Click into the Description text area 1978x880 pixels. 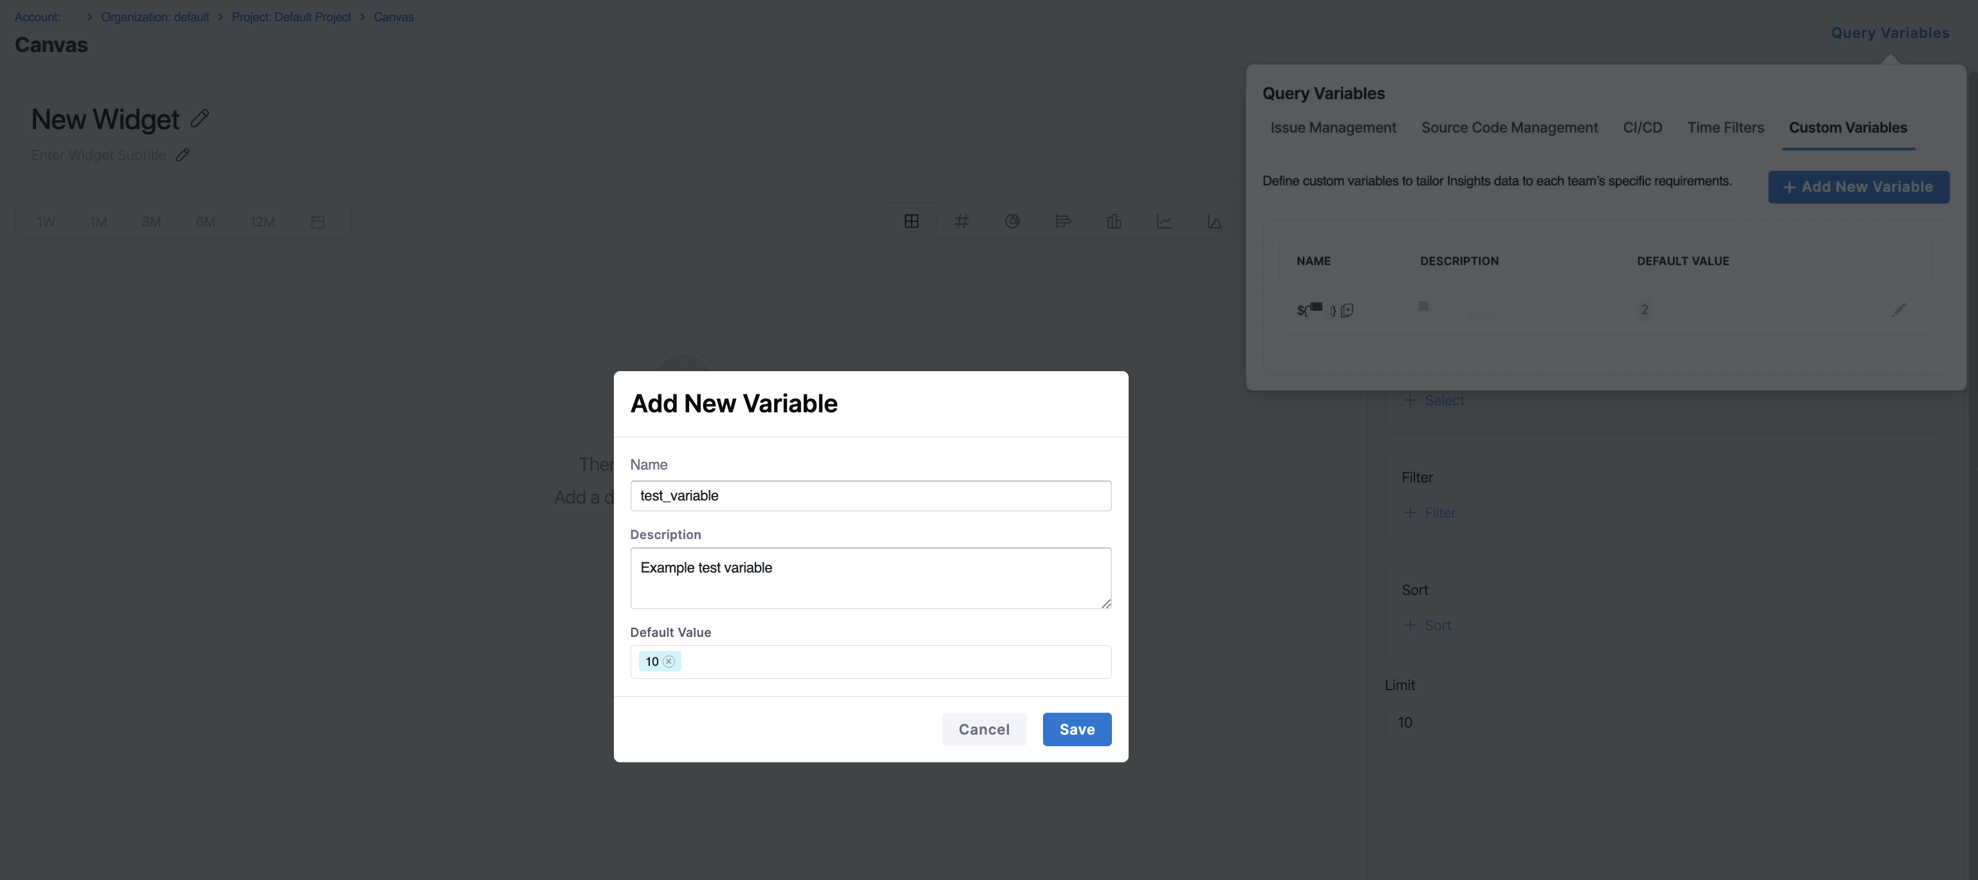[x=870, y=578]
